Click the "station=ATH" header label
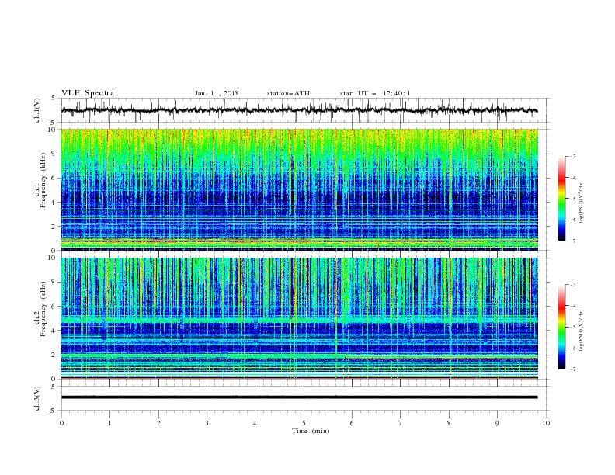This screenshot has width=615, height=475. coord(288,93)
